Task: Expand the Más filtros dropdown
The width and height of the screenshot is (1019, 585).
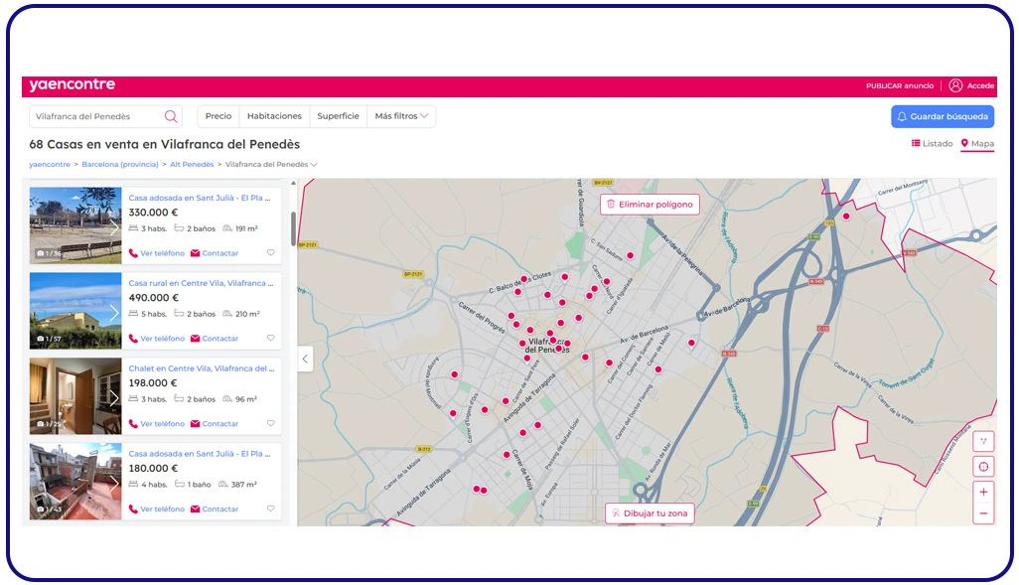Action: point(401,116)
